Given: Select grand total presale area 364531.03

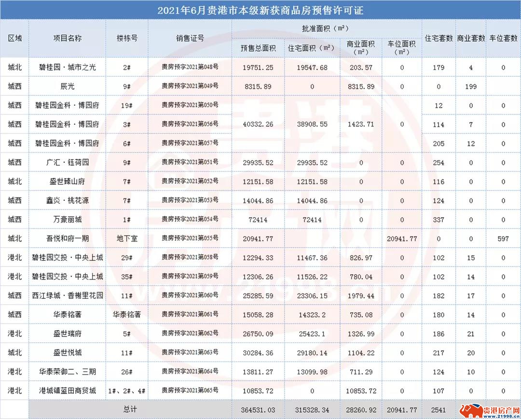Looking at the screenshot, I should (x=258, y=410).
